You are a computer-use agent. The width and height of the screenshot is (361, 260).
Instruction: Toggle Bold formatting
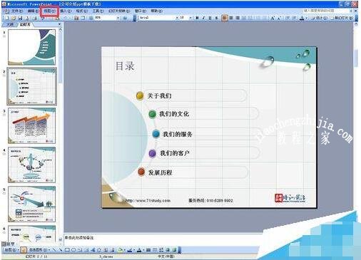(x=197, y=18)
